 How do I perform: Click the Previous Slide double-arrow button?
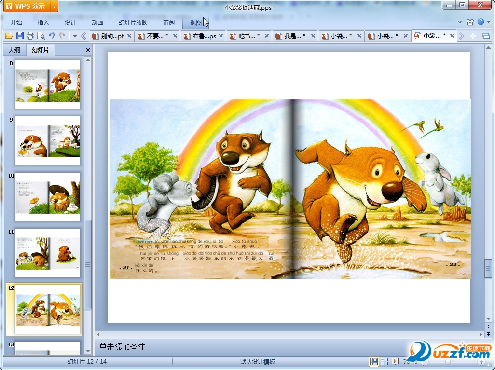click(x=488, y=327)
